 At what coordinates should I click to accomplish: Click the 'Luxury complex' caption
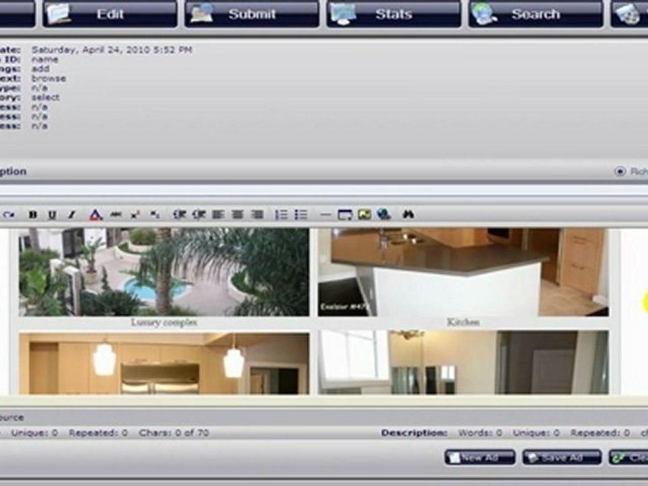point(164,323)
